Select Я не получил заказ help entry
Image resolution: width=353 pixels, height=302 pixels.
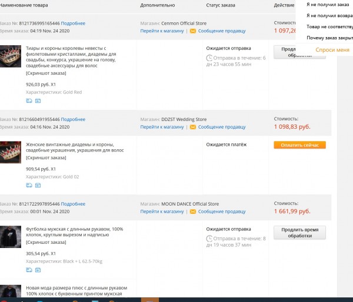328,5
